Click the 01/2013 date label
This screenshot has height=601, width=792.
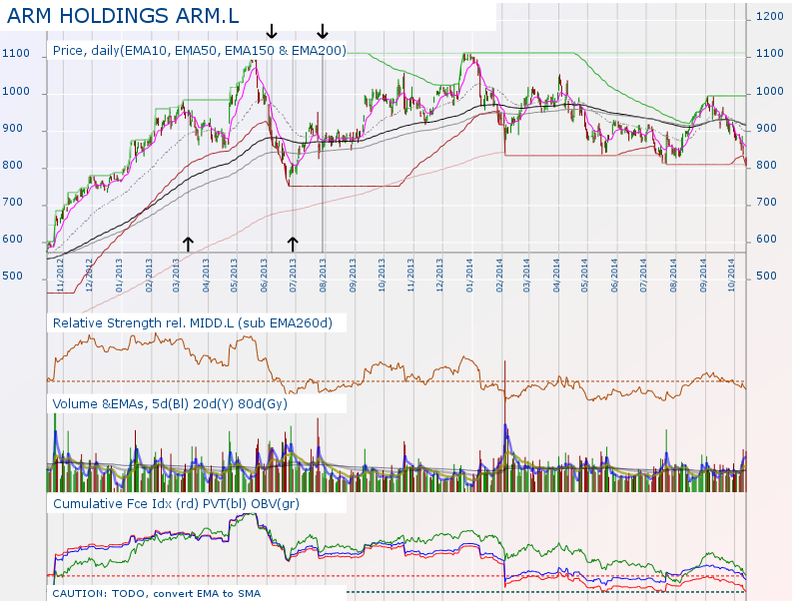[x=119, y=276]
